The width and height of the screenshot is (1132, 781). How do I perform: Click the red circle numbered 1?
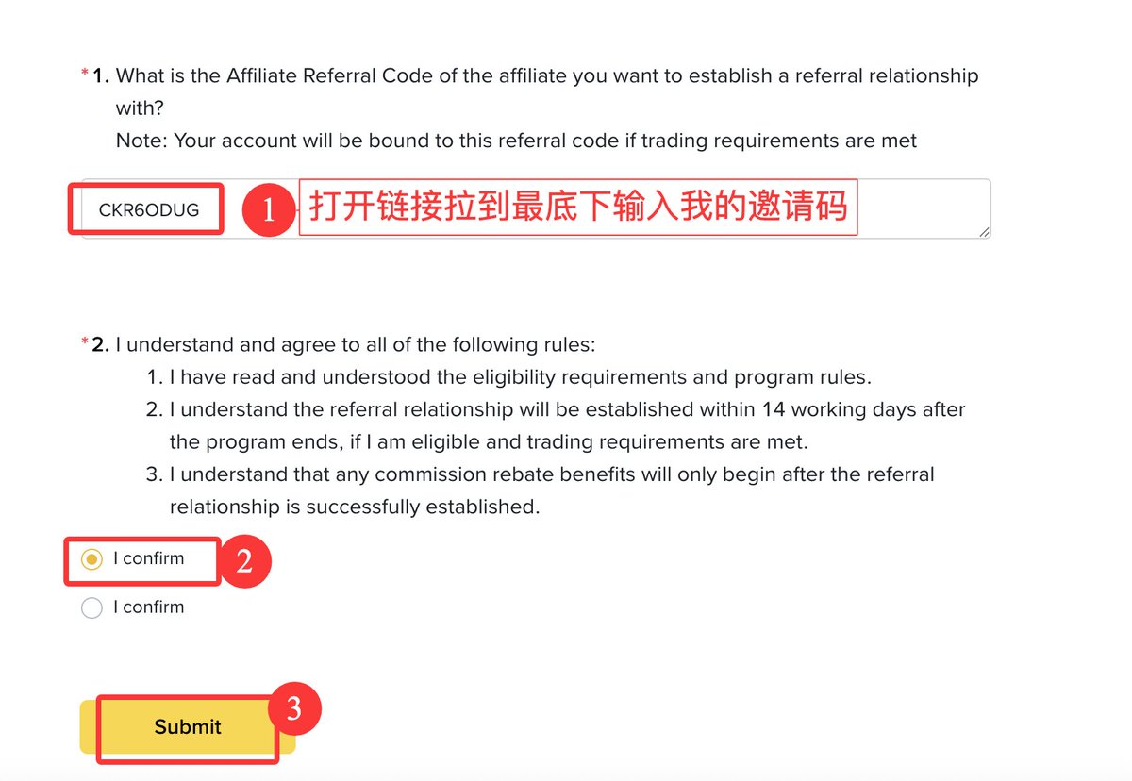tap(269, 209)
